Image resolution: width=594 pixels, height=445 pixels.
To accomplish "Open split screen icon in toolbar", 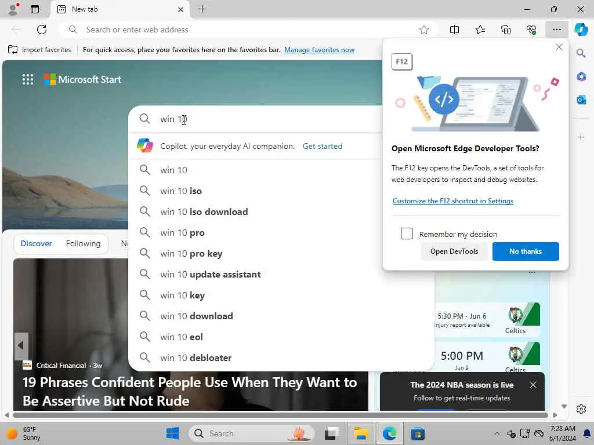I will (454, 30).
